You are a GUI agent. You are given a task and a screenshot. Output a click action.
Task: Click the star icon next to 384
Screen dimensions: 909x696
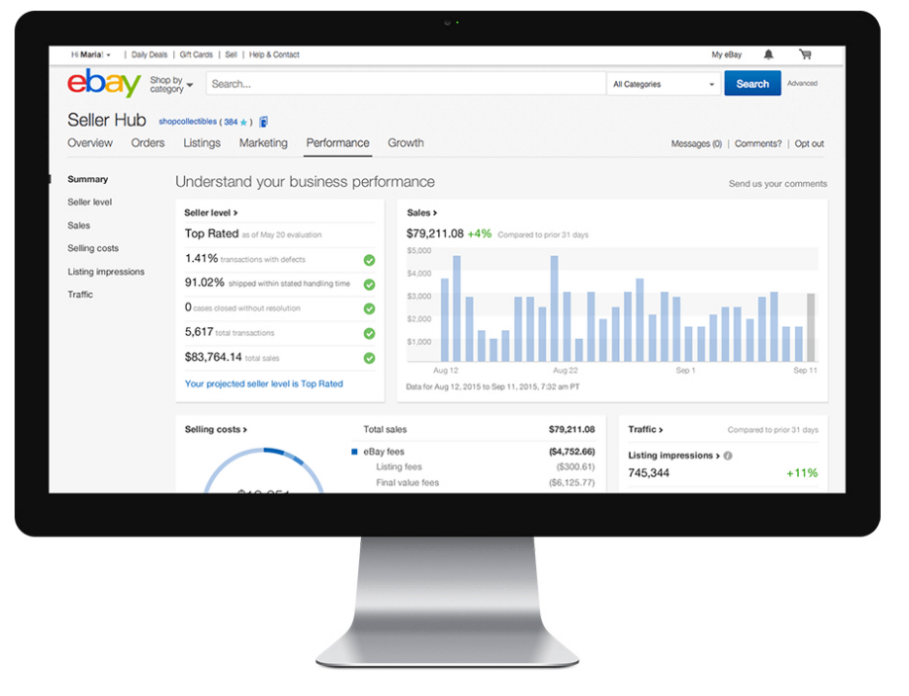pyautogui.click(x=243, y=123)
